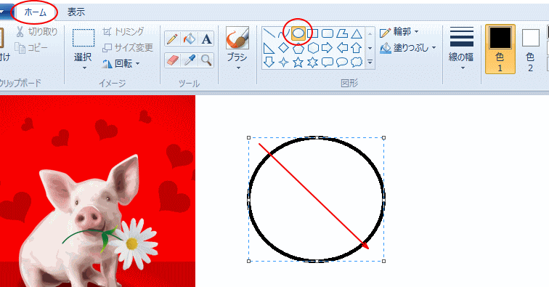This screenshot has width=549, height=287.
Task: Open the ブラシ dropdown arrow
Action: [238, 68]
